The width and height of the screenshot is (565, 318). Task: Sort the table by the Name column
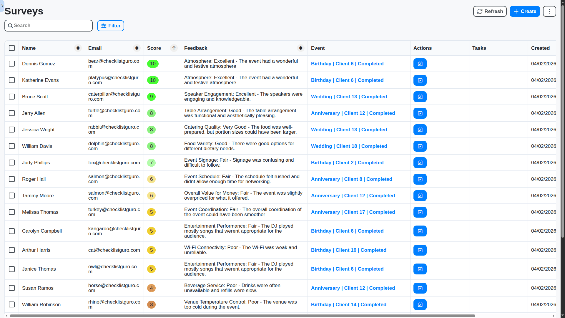pos(78,48)
